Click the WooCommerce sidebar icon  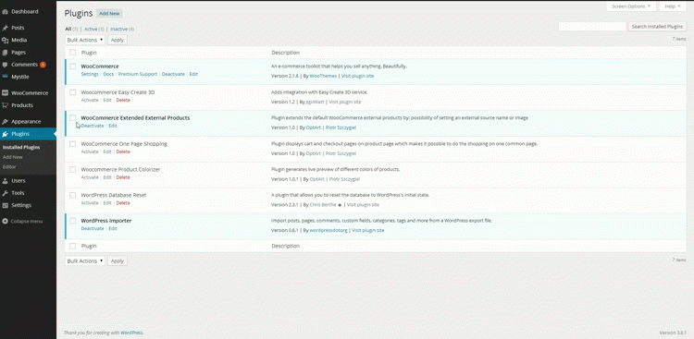5,93
